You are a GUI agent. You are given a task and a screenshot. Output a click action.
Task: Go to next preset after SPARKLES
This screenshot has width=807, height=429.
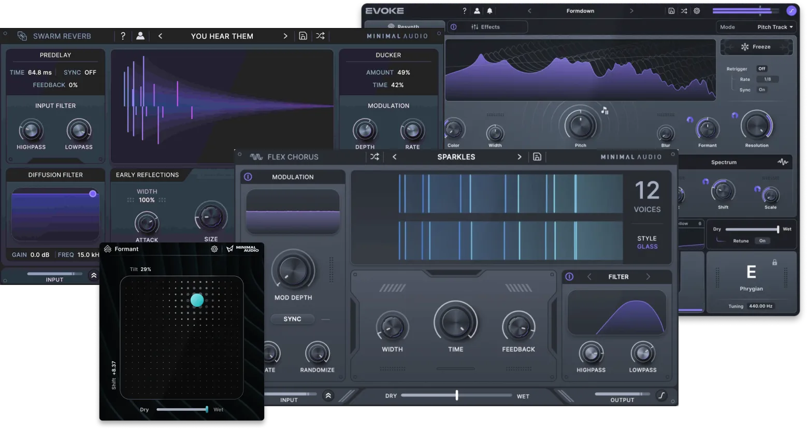pyautogui.click(x=520, y=156)
